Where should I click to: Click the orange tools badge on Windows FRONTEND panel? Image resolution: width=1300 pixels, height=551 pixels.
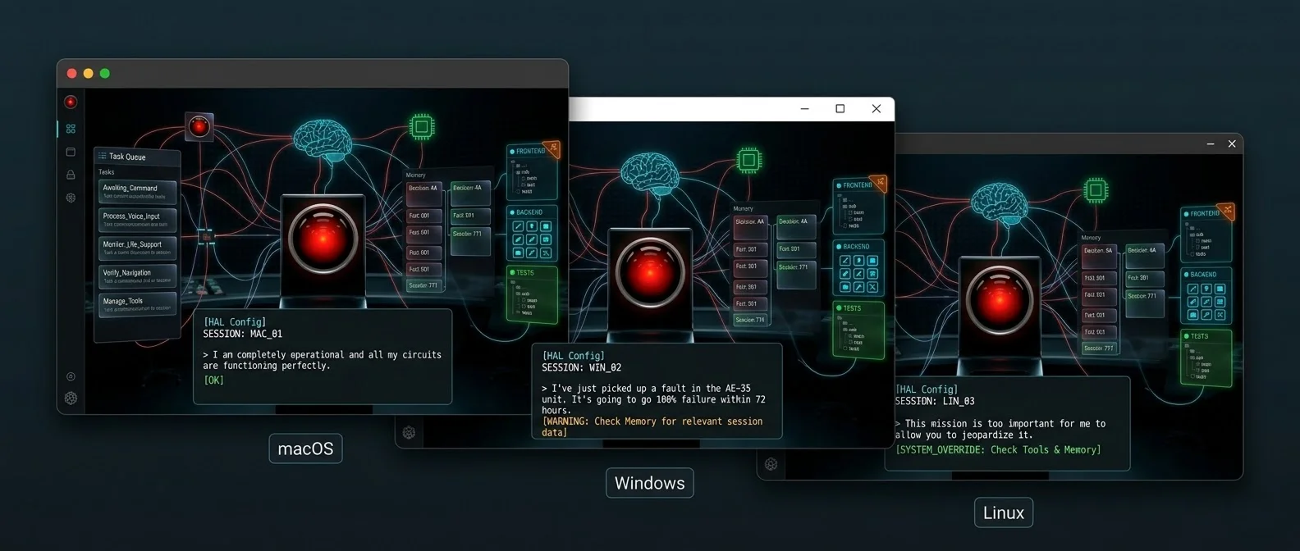click(x=879, y=183)
